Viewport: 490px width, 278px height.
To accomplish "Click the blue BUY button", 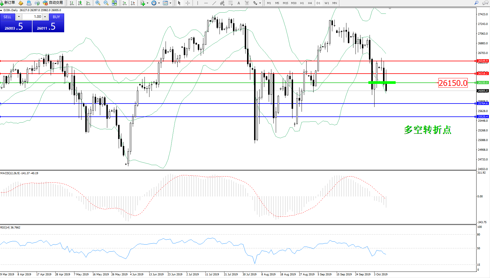I will [56, 17].
